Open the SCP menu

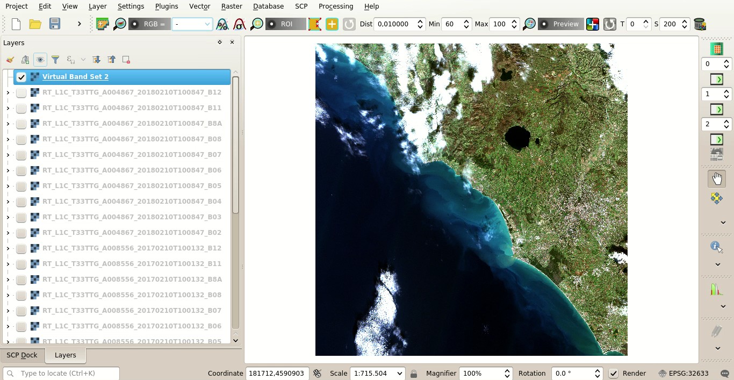pyautogui.click(x=301, y=6)
